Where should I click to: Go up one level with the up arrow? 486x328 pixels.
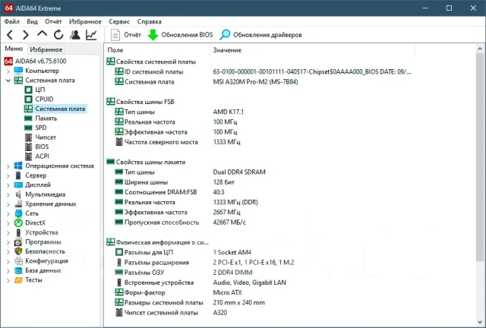[x=43, y=34]
